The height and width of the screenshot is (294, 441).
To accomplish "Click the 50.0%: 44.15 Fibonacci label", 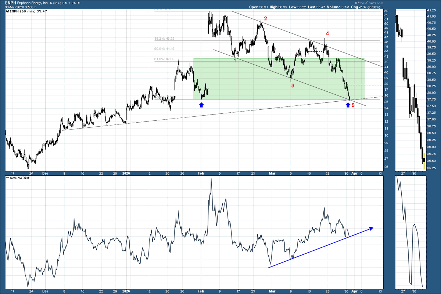I will tap(164, 48).
